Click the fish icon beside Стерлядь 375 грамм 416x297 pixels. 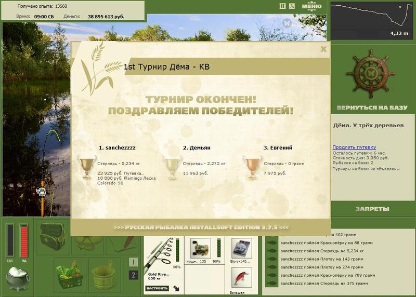(271, 283)
